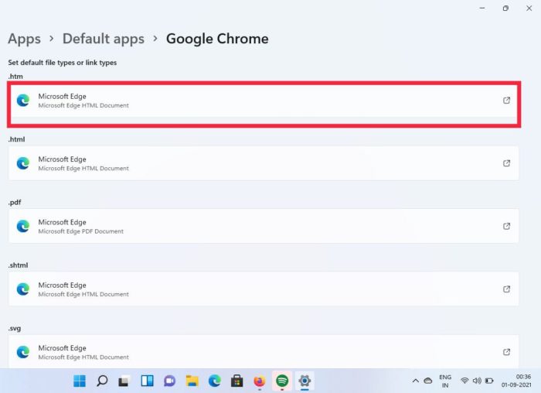Restore down the Settings window

[x=505, y=9]
